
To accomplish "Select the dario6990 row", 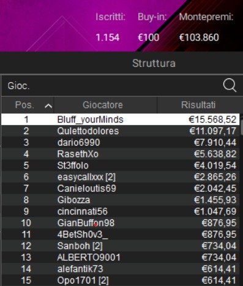I will [120, 143].
